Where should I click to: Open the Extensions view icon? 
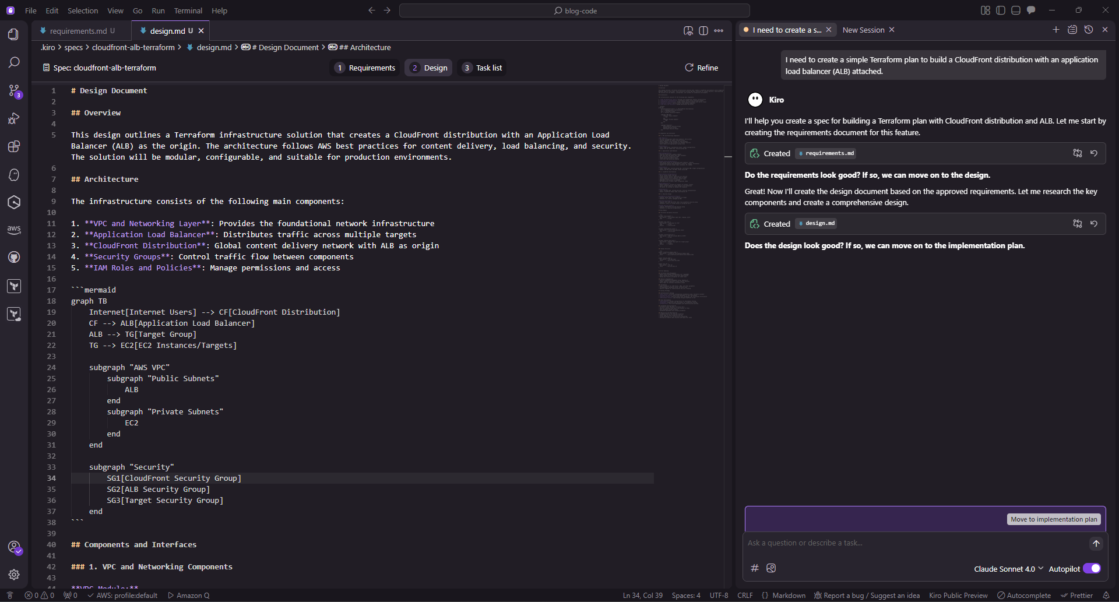point(14,146)
